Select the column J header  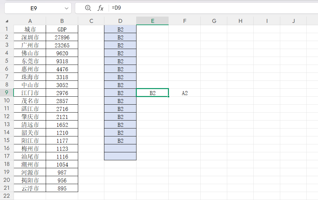pyautogui.click(x=293, y=21)
